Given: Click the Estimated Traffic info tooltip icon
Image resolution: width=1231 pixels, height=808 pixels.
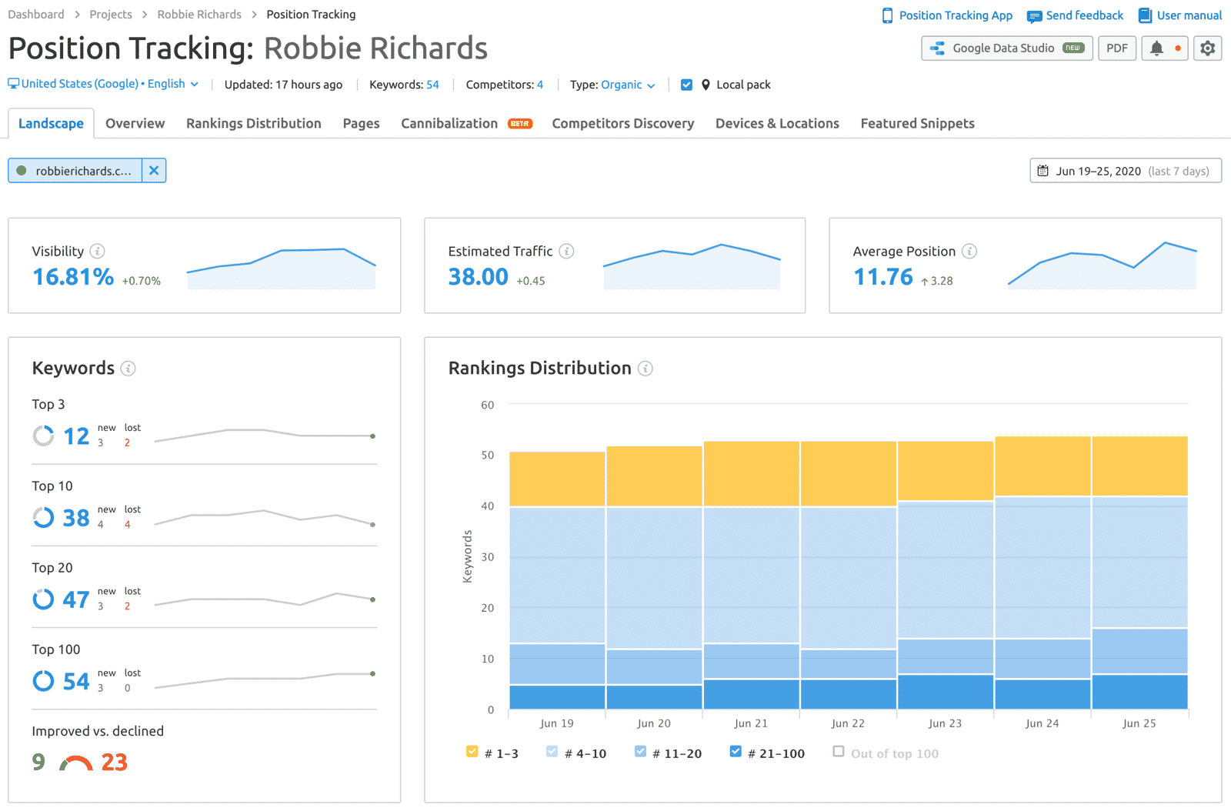Looking at the screenshot, I should point(567,251).
